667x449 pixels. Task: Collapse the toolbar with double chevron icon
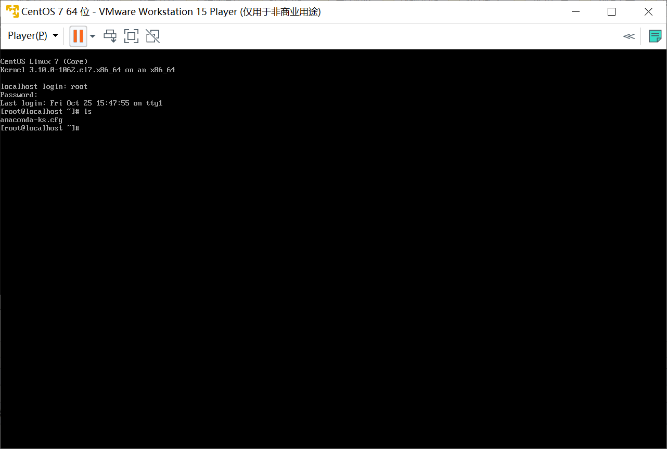pyautogui.click(x=629, y=36)
